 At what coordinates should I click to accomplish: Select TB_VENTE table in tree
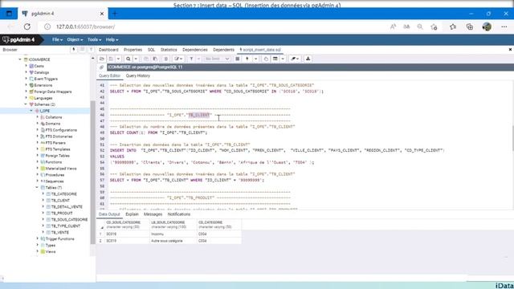tap(60, 233)
